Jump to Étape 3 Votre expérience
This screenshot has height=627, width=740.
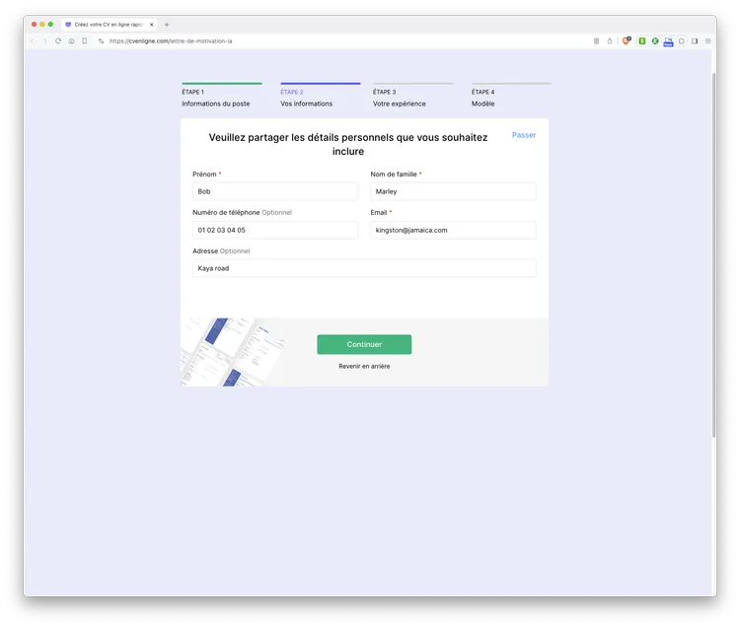coord(412,96)
